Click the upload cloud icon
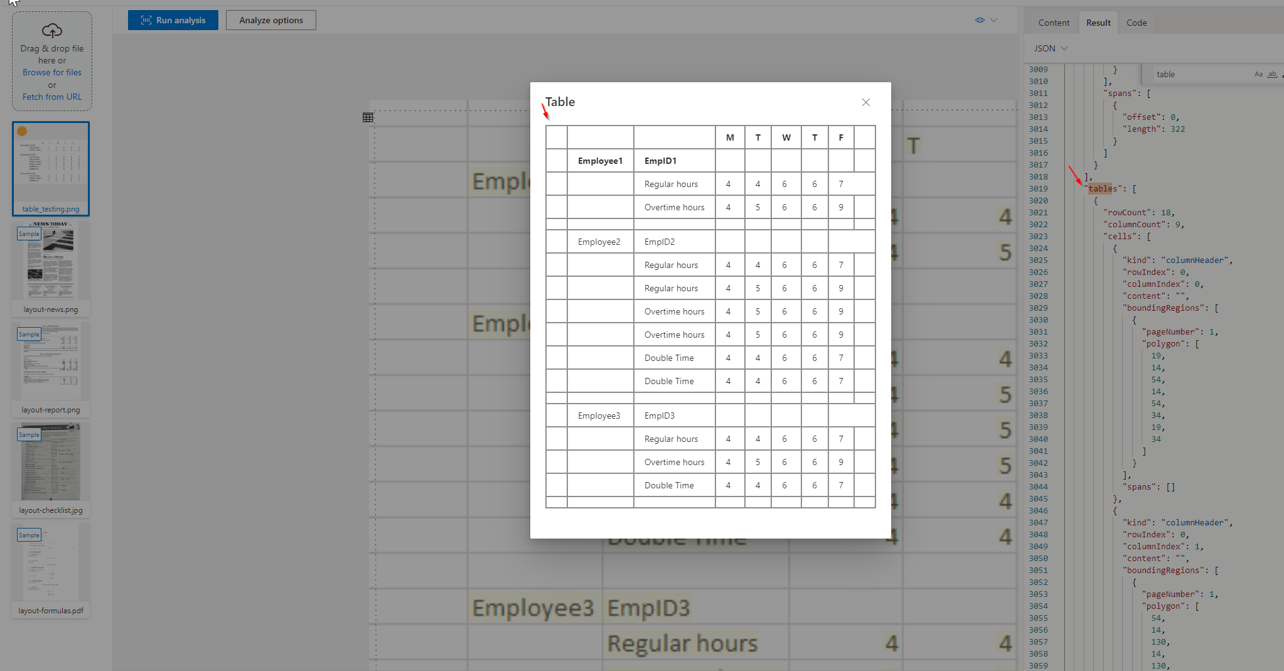 (52, 31)
